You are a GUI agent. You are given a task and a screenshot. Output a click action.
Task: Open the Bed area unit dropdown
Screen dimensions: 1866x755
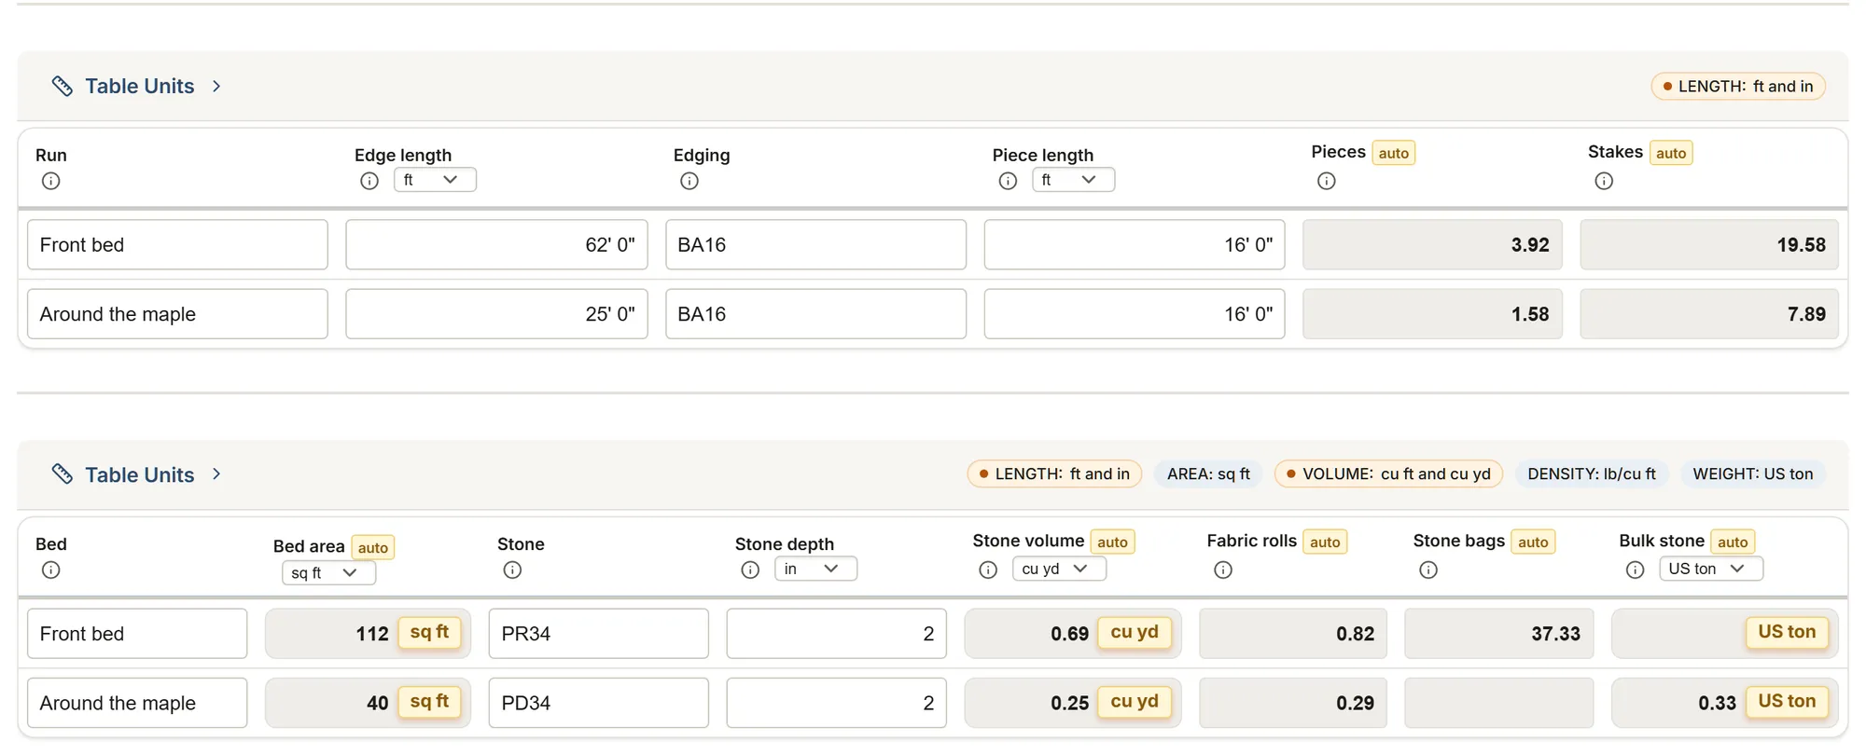point(328,573)
